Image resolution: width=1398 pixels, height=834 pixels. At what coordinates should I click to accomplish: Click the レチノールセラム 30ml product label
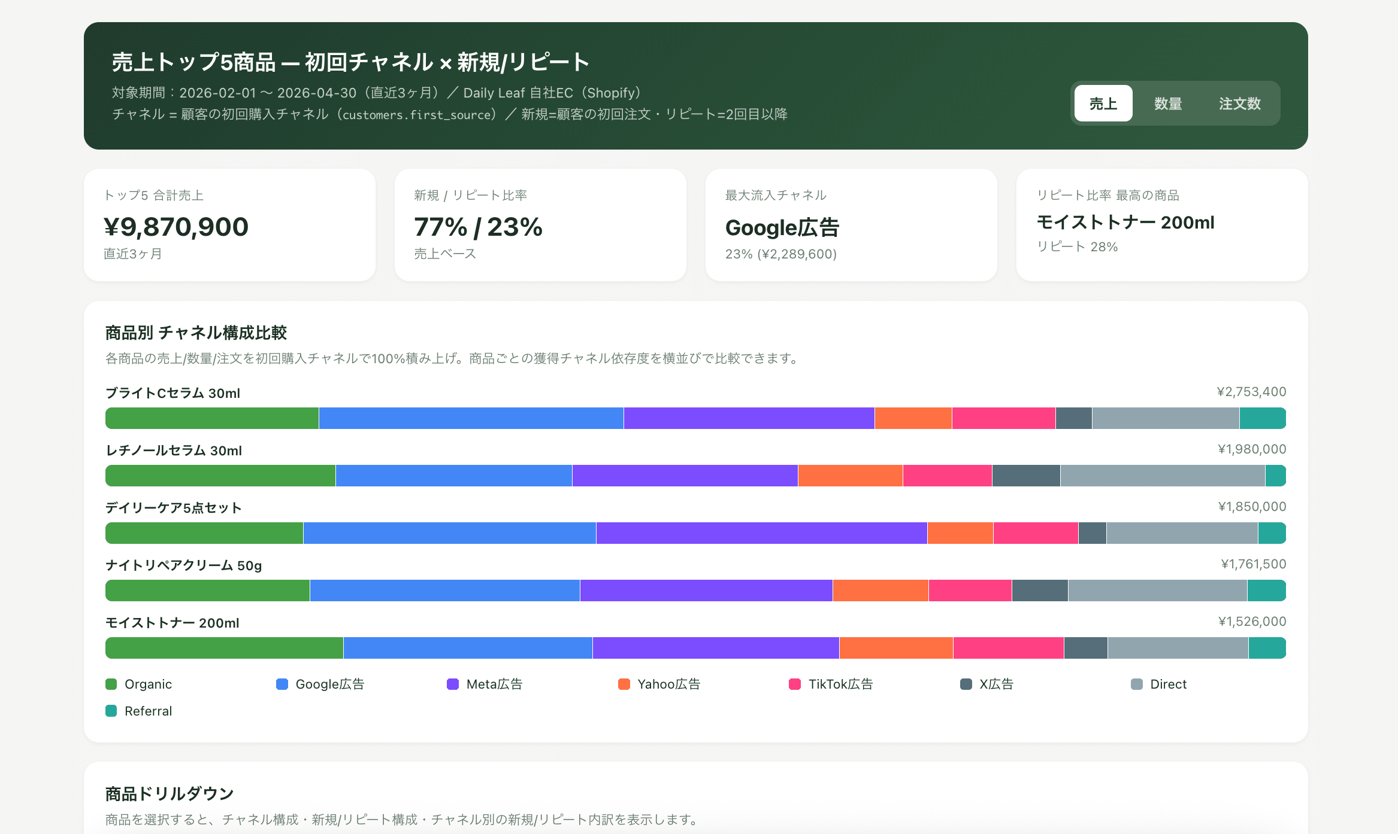point(174,451)
